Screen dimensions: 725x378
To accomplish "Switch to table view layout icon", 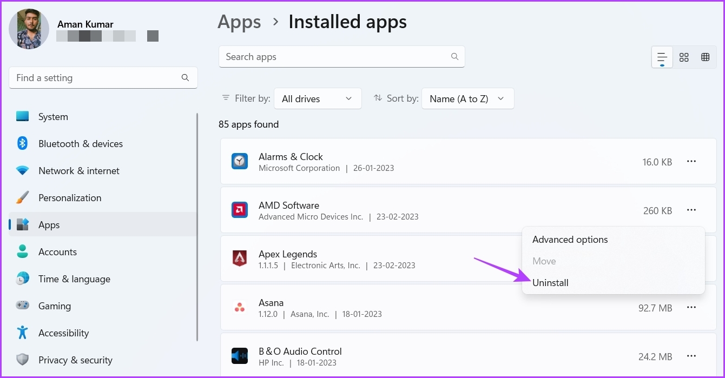I will point(705,57).
